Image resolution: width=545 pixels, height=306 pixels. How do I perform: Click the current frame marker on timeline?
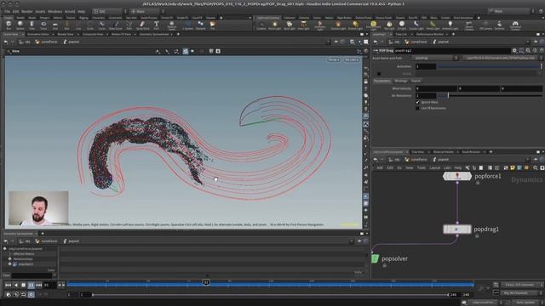(206, 283)
